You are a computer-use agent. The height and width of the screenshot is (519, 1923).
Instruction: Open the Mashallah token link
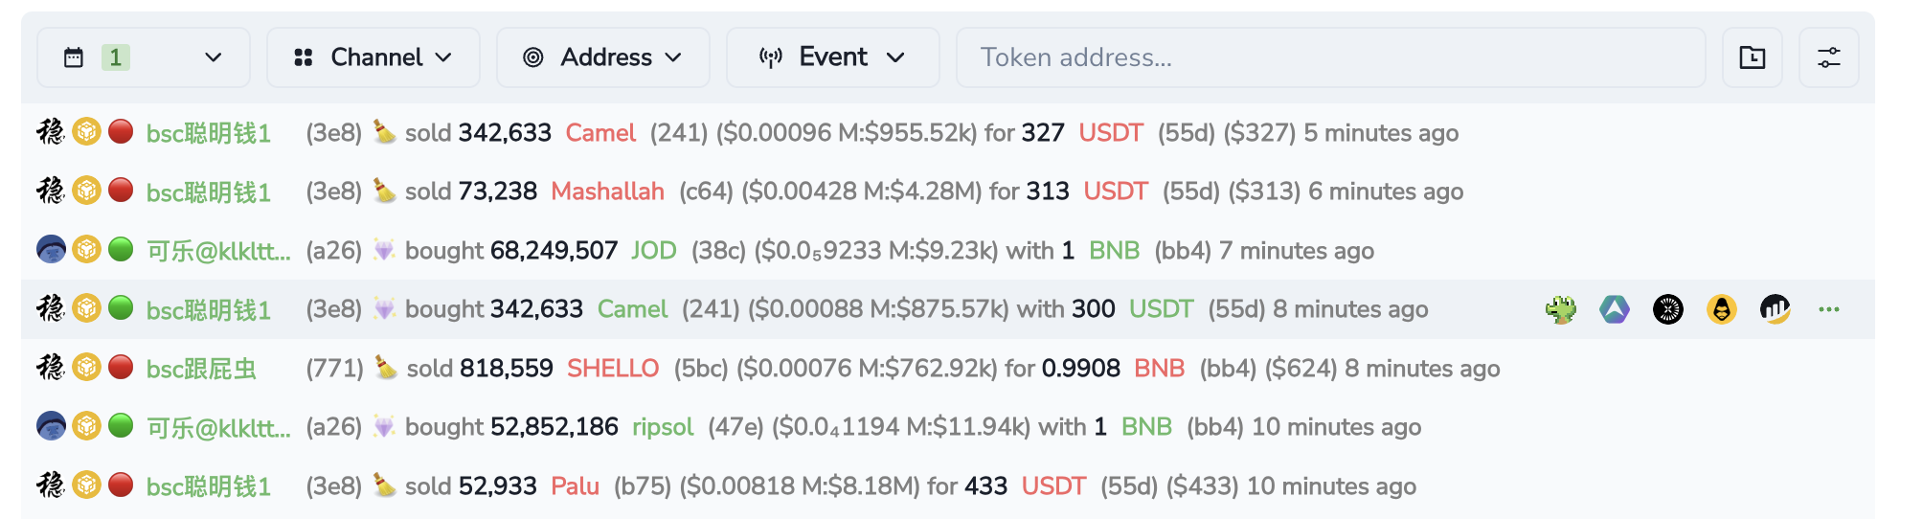[x=607, y=192]
